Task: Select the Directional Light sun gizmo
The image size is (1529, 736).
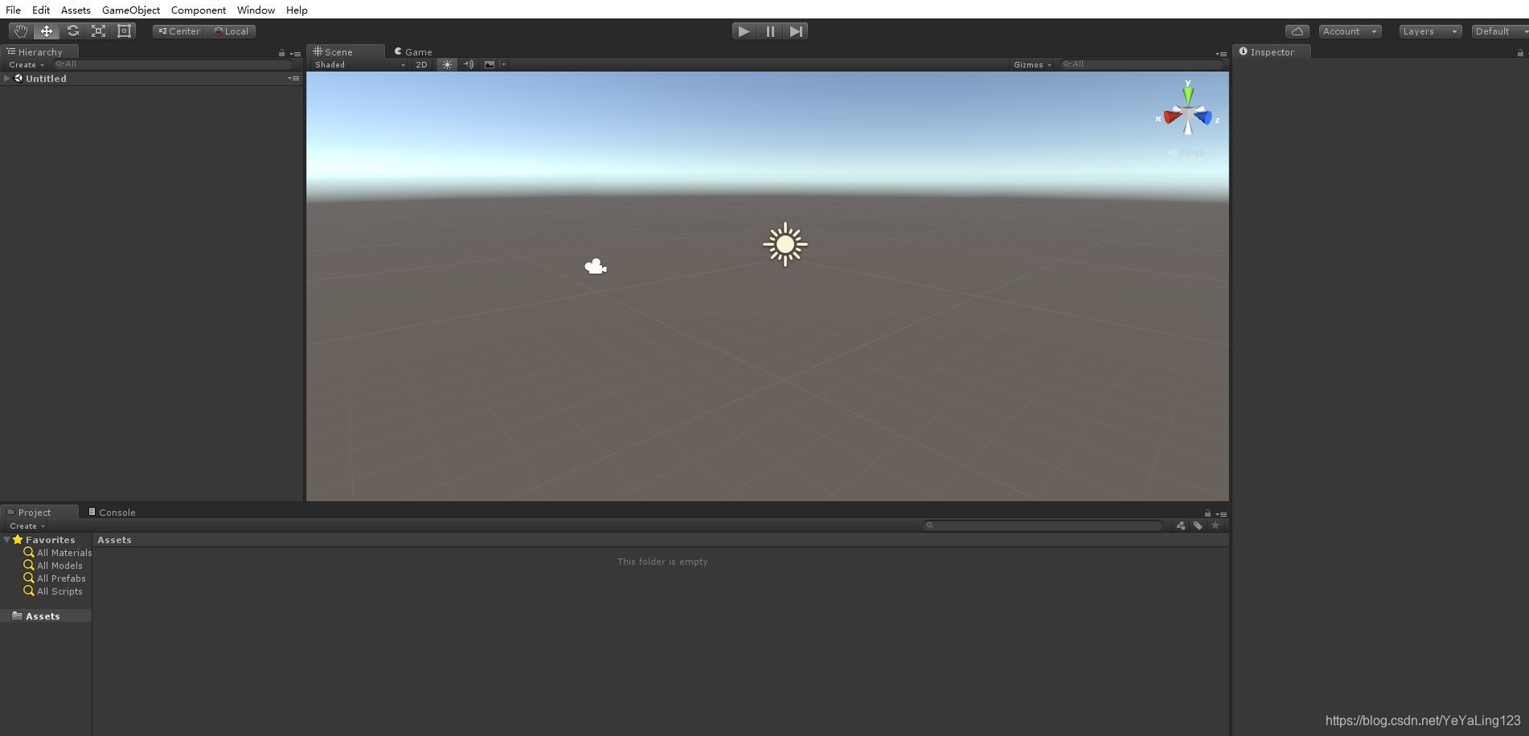Action: coord(785,244)
